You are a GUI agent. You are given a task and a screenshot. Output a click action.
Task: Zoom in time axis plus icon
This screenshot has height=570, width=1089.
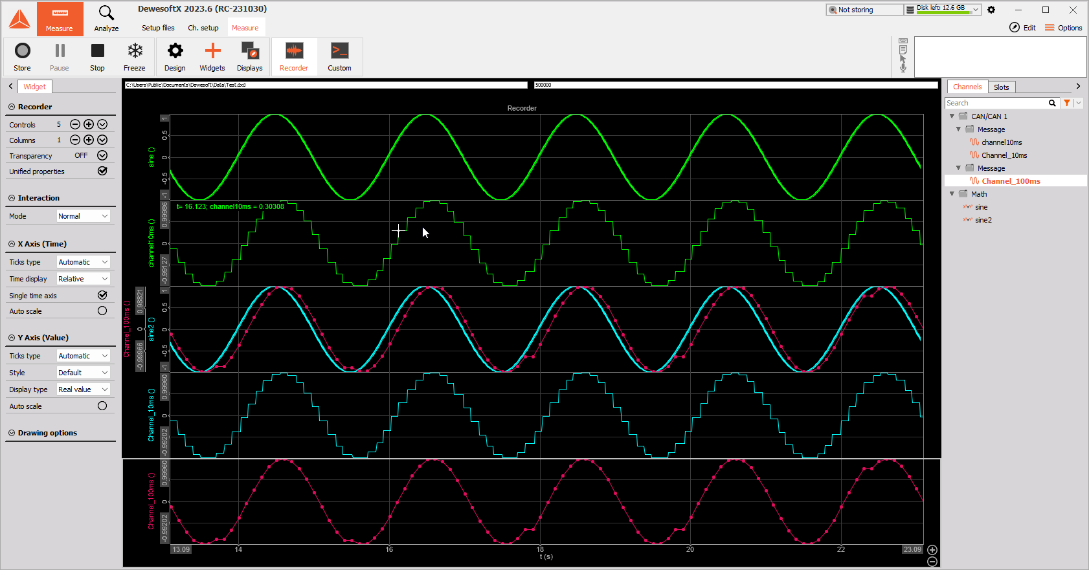(932, 550)
